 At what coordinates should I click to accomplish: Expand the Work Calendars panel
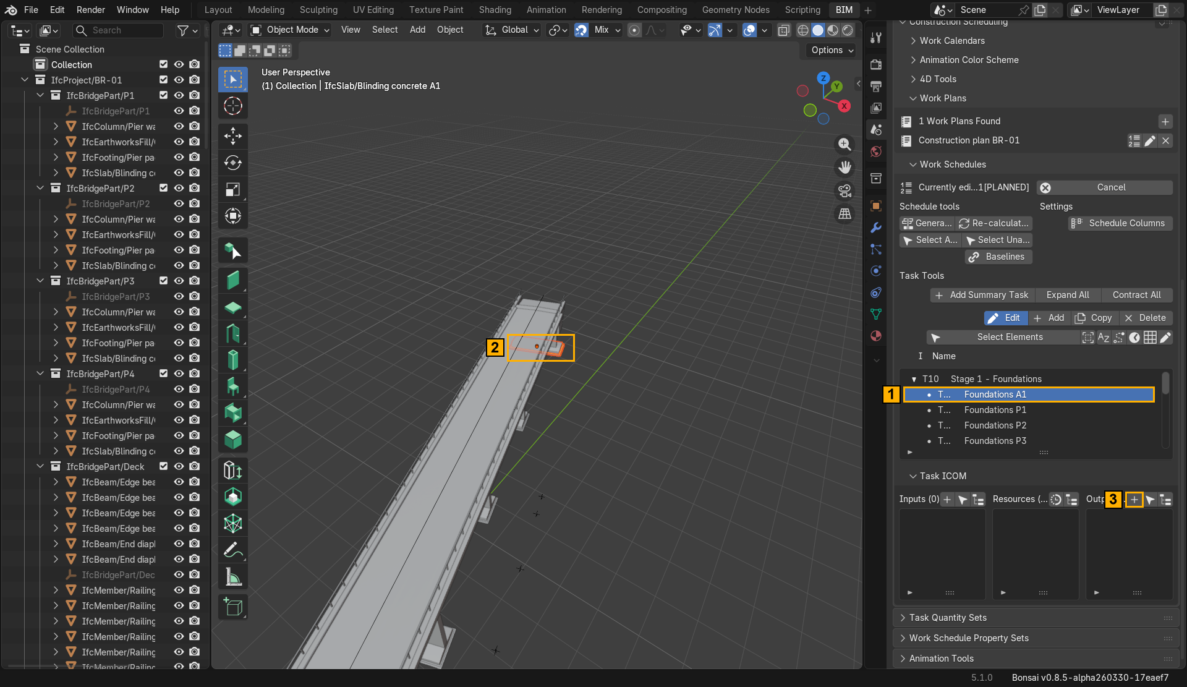coord(952,41)
